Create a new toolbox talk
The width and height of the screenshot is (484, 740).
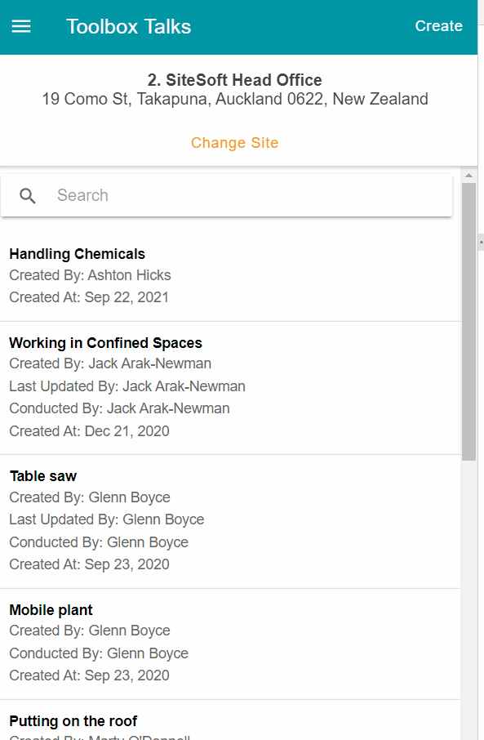(x=438, y=26)
